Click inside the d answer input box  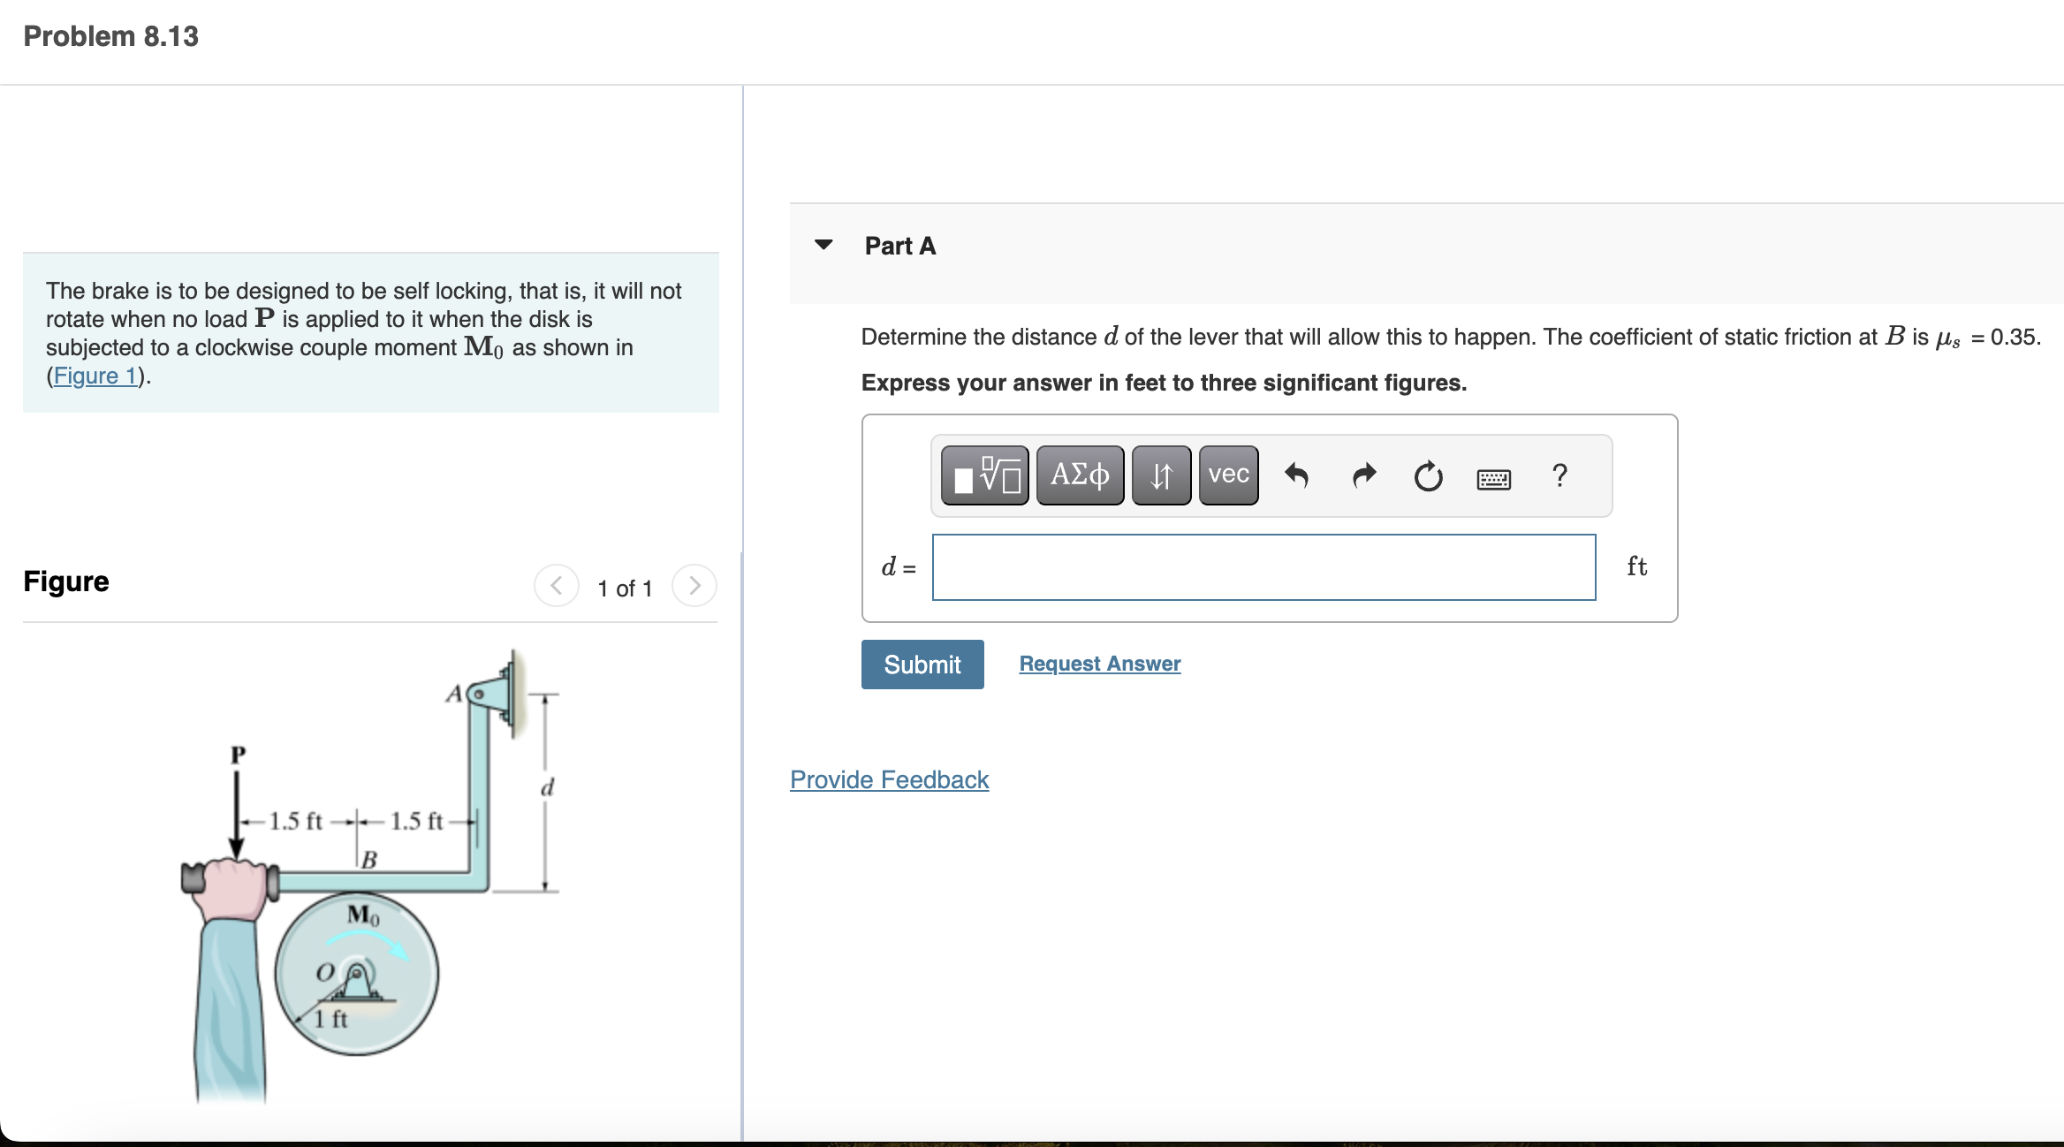1263,567
